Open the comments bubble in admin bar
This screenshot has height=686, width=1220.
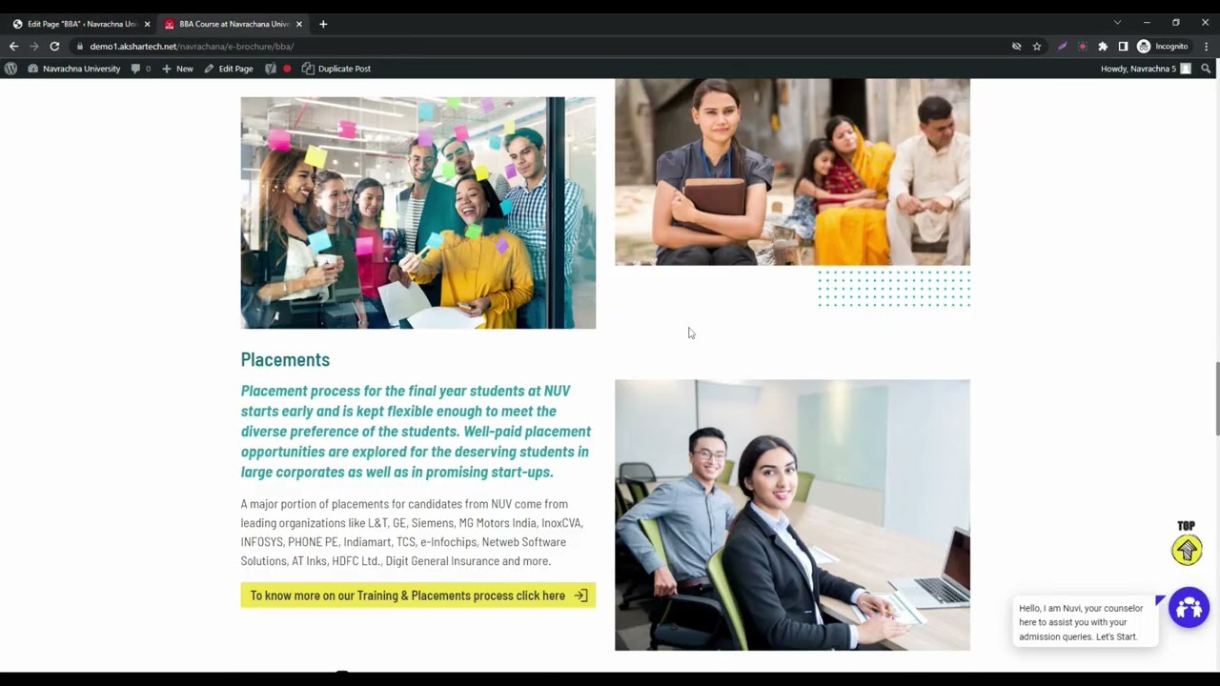coord(141,69)
